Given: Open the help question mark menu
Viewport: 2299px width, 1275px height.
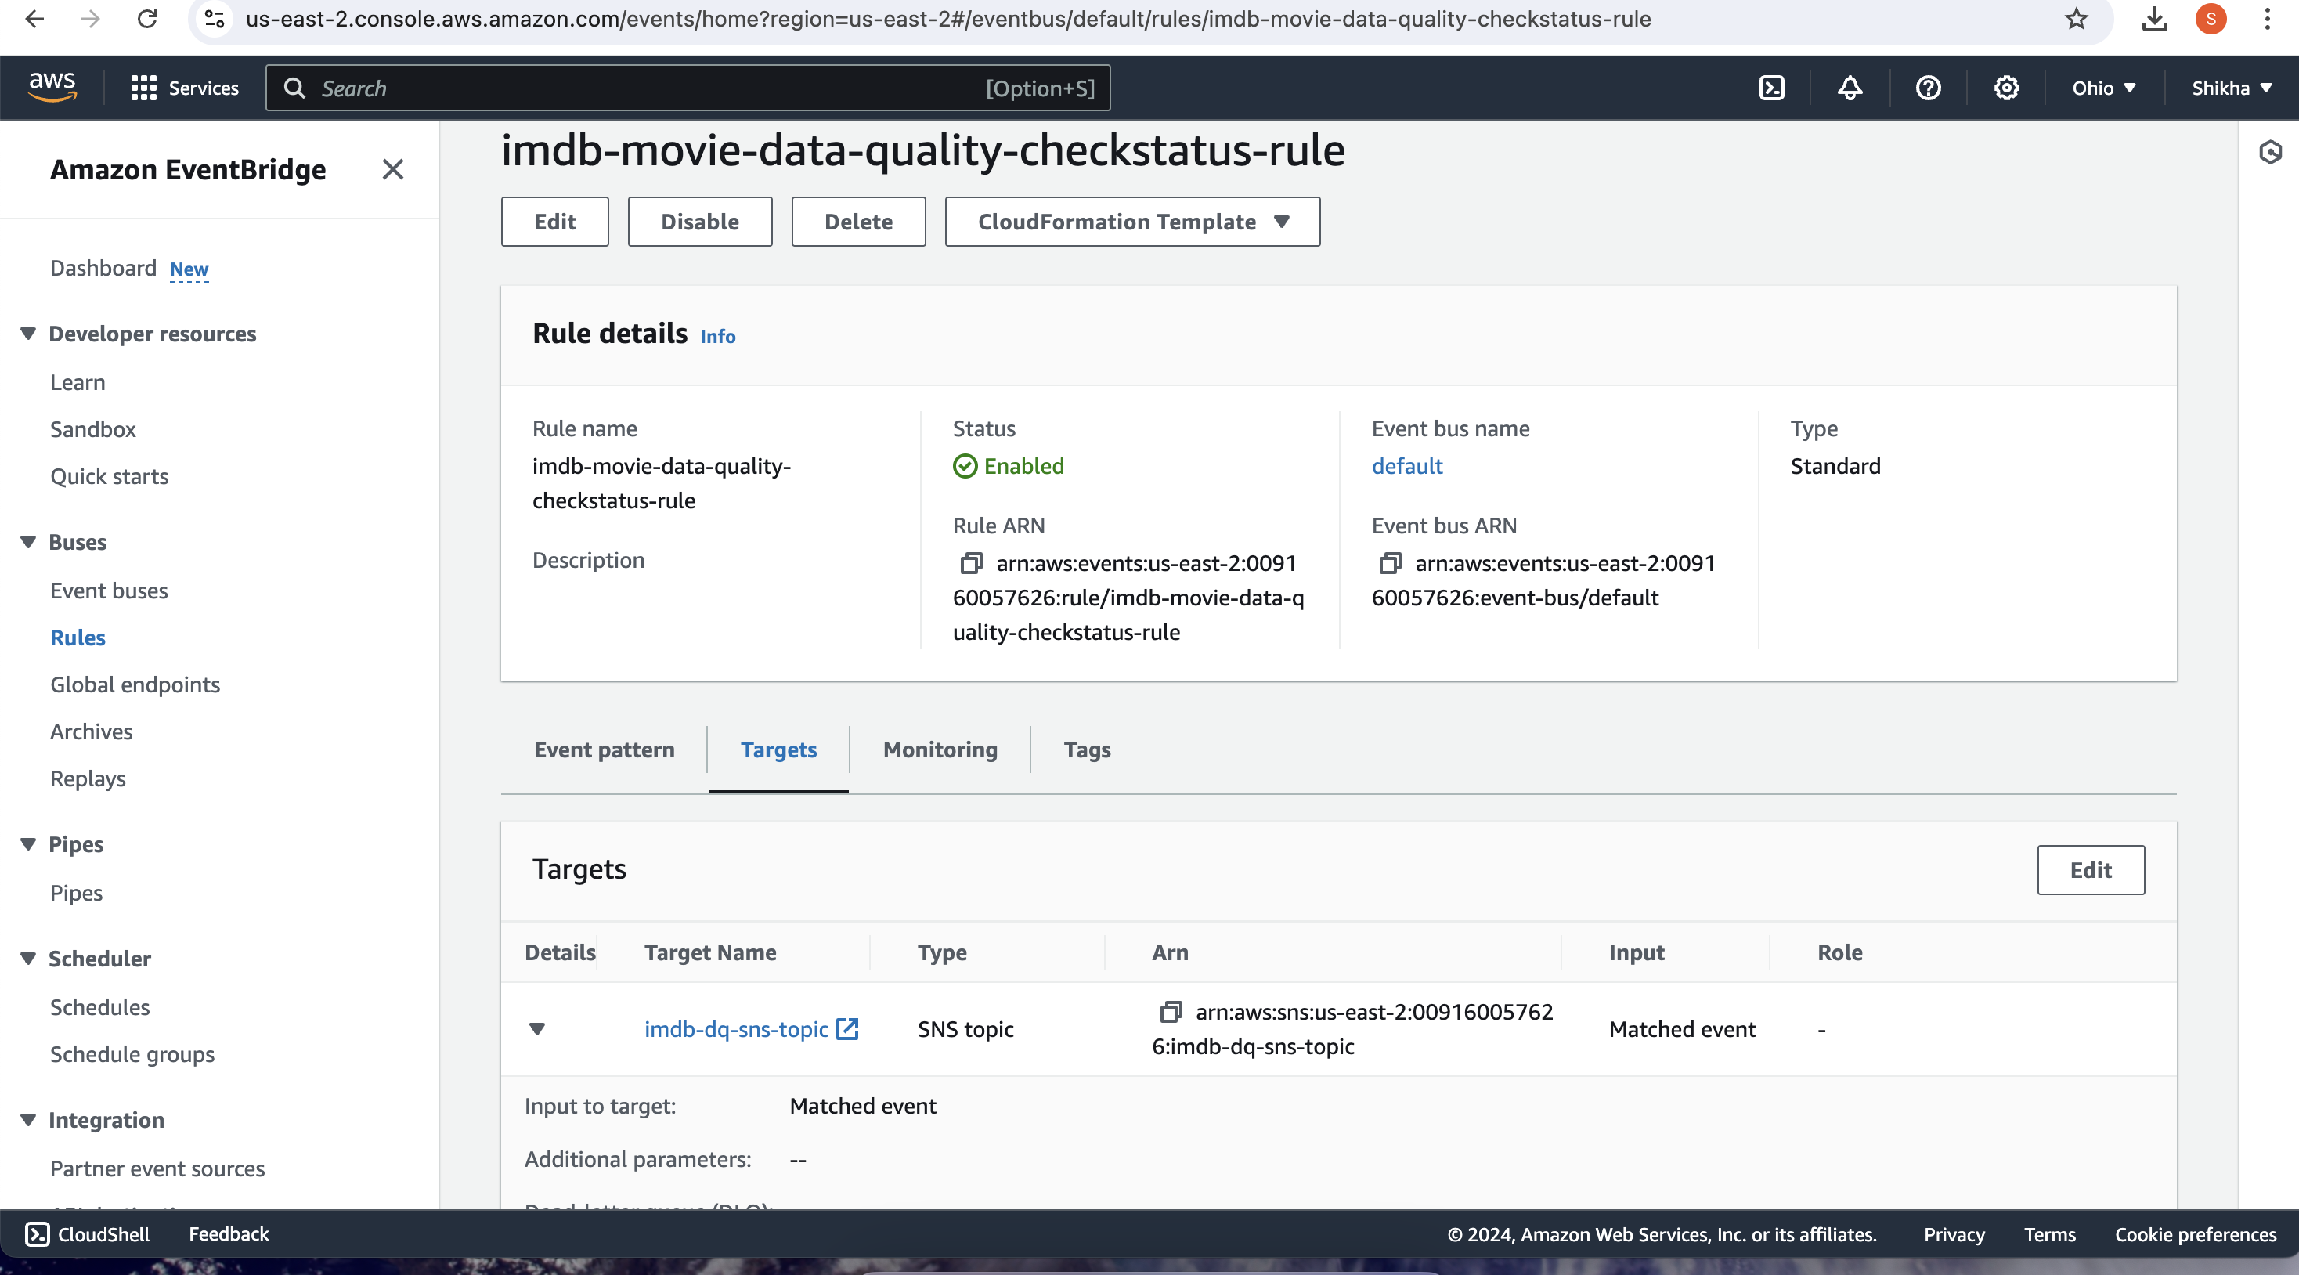Looking at the screenshot, I should [x=1928, y=88].
